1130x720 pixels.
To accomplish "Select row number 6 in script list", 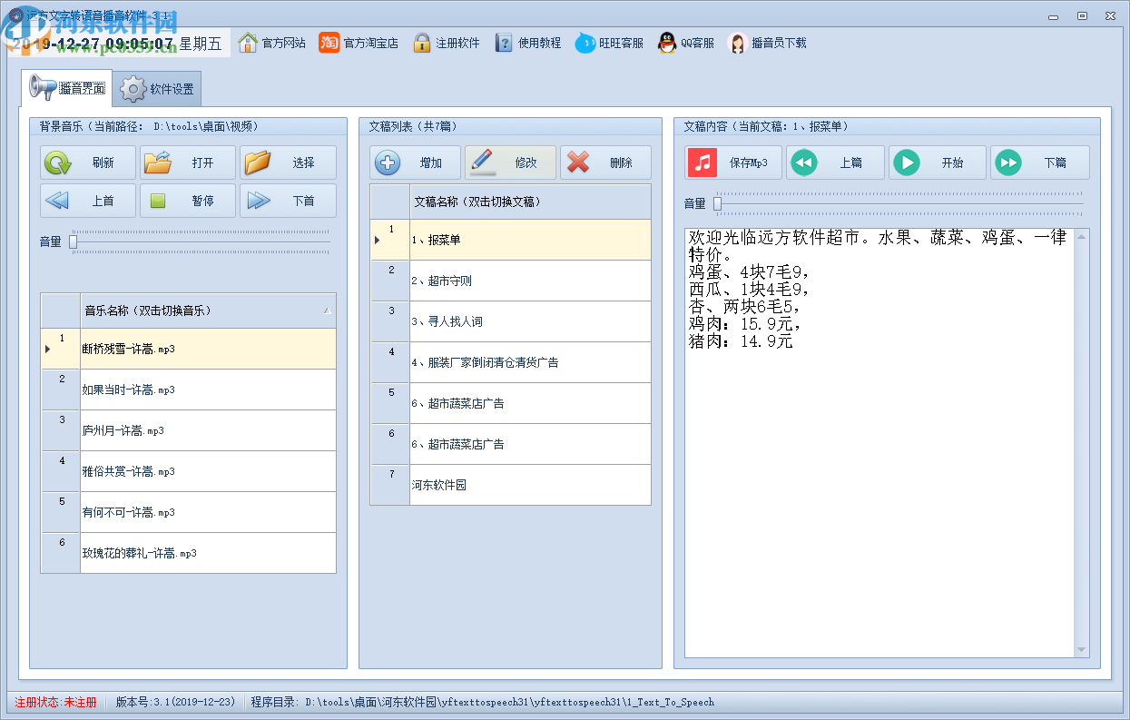I will pyautogui.click(x=390, y=444).
